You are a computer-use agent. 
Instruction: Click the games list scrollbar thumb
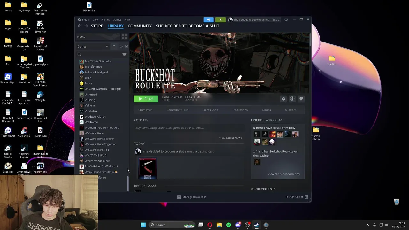128,183
